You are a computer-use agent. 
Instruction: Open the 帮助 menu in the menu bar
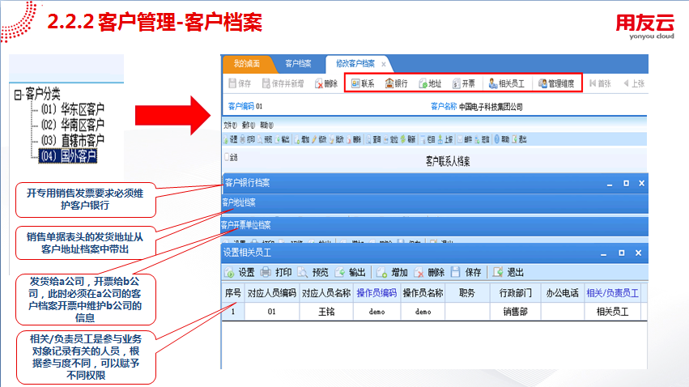pos(266,125)
